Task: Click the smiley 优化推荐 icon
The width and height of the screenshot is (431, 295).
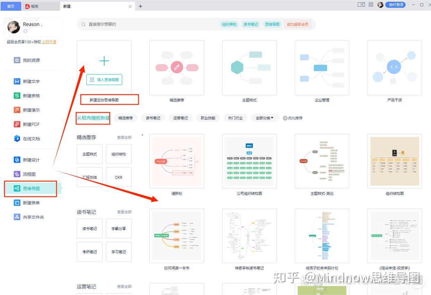Action: point(285,118)
